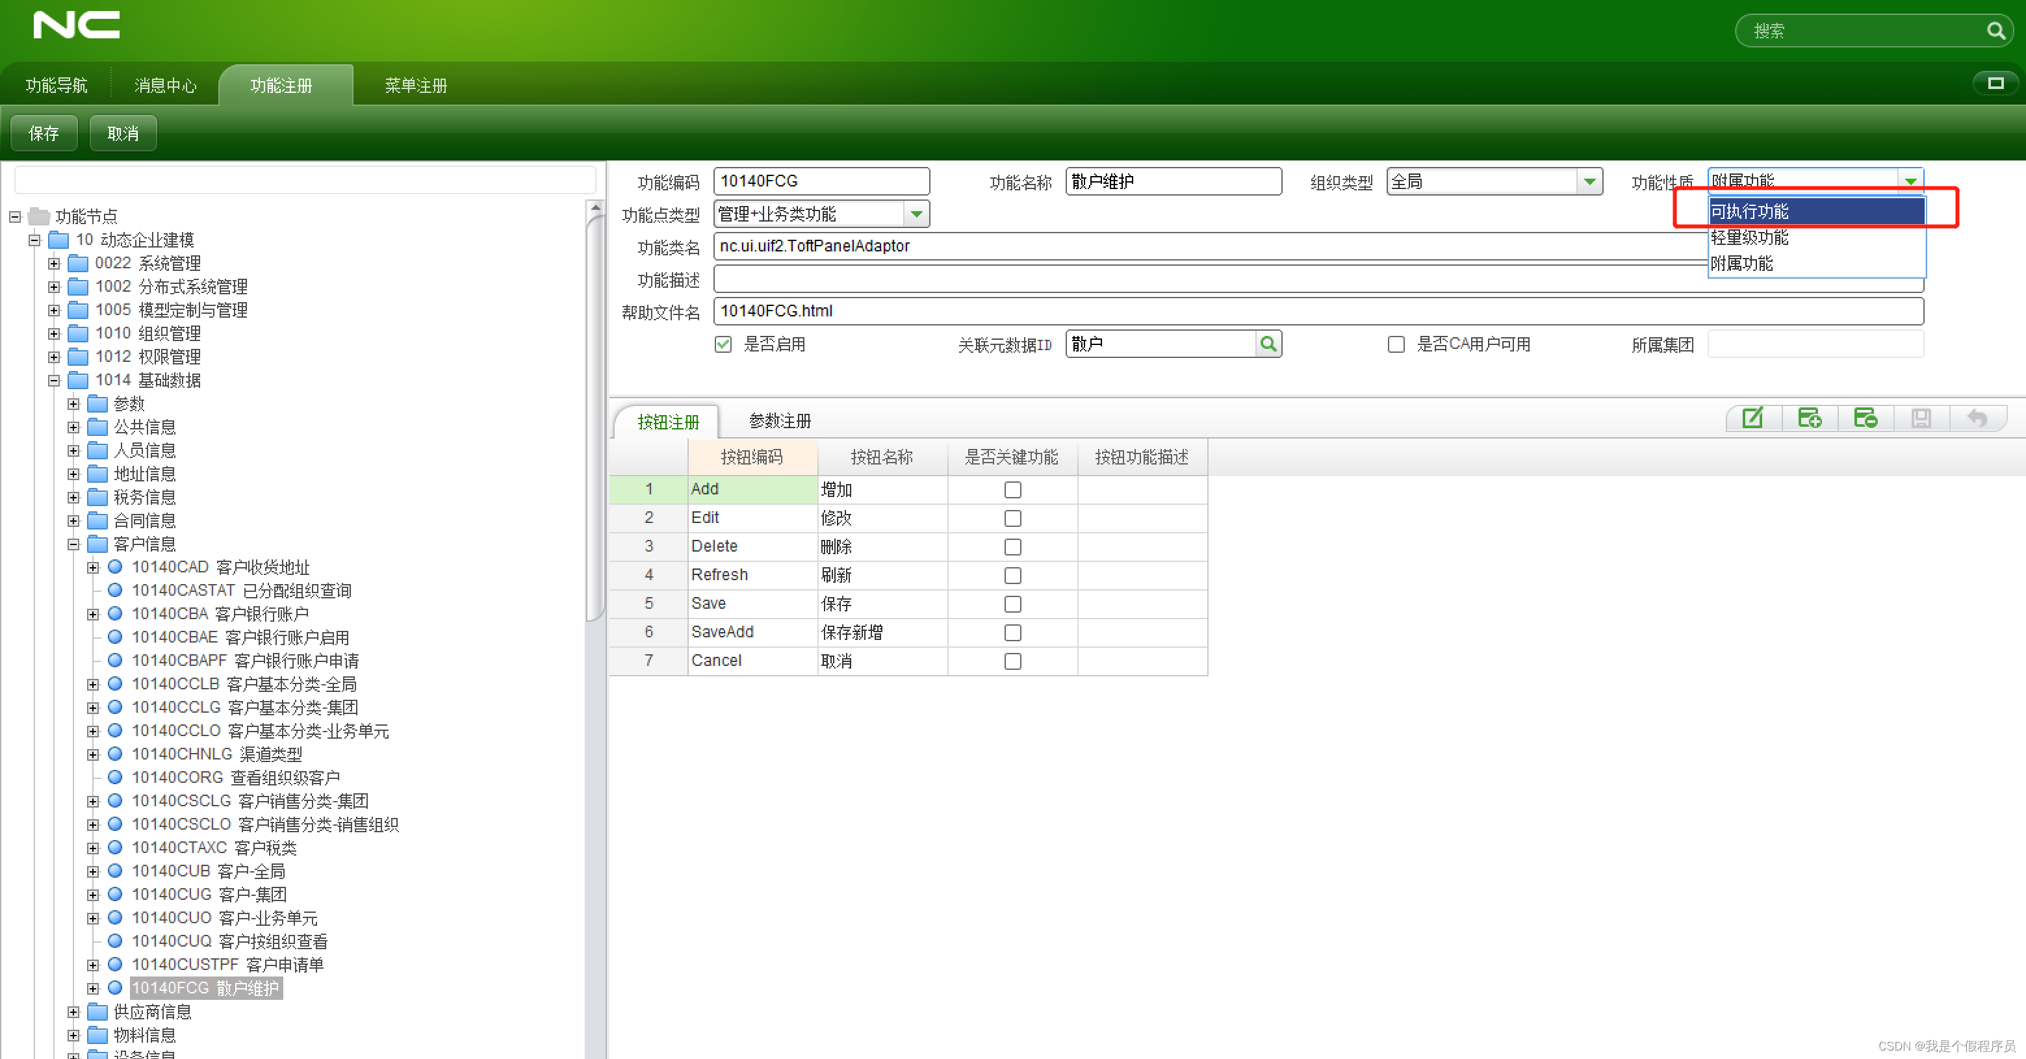2026x1059 pixels.
Task: Click the 0022 系统管理 folder icon
Action: tap(78, 263)
